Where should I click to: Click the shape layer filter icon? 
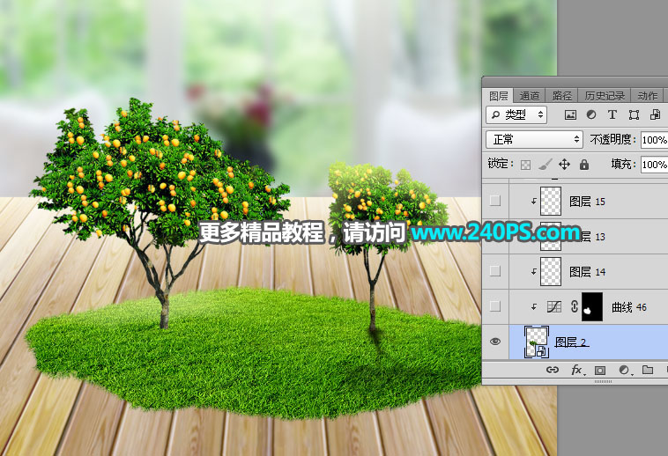point(633,115)
